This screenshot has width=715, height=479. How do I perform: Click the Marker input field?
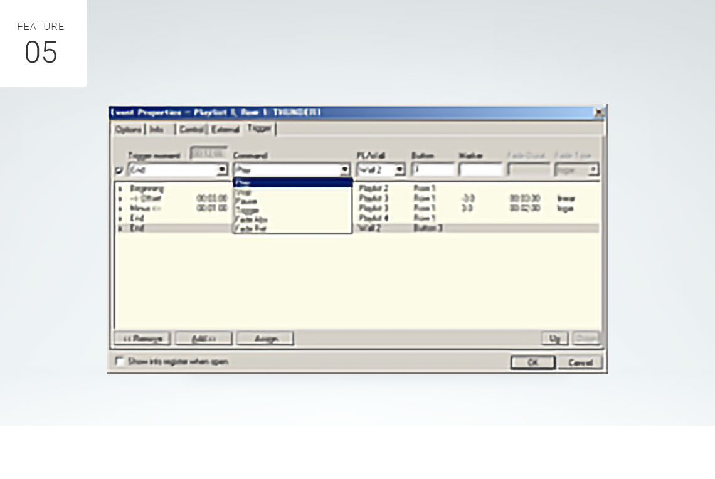coord(480,170)
